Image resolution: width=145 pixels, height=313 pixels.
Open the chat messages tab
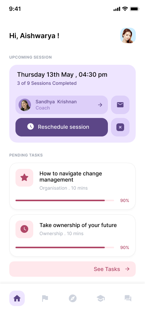128,298
